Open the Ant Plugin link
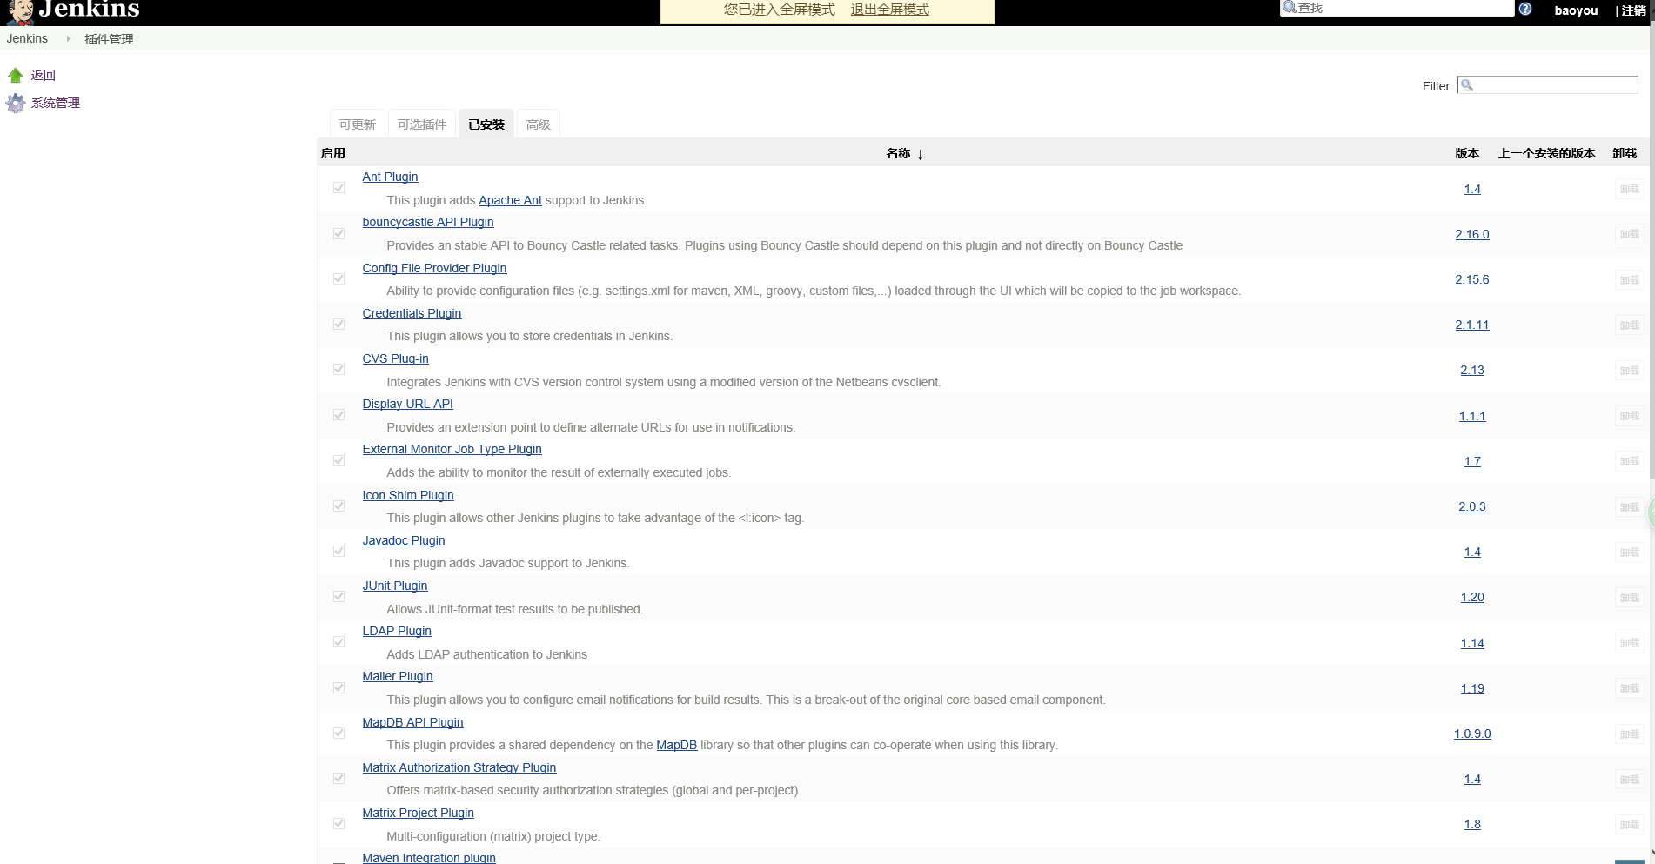1655x864 pixels. 390,177
